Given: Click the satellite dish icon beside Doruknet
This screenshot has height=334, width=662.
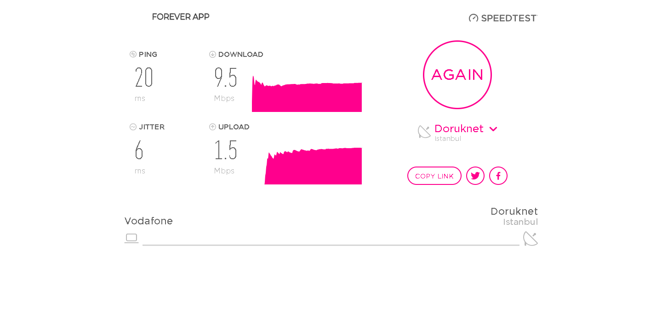Looking at the screenshot, I should pyautogui.click(x=424, y=132).
